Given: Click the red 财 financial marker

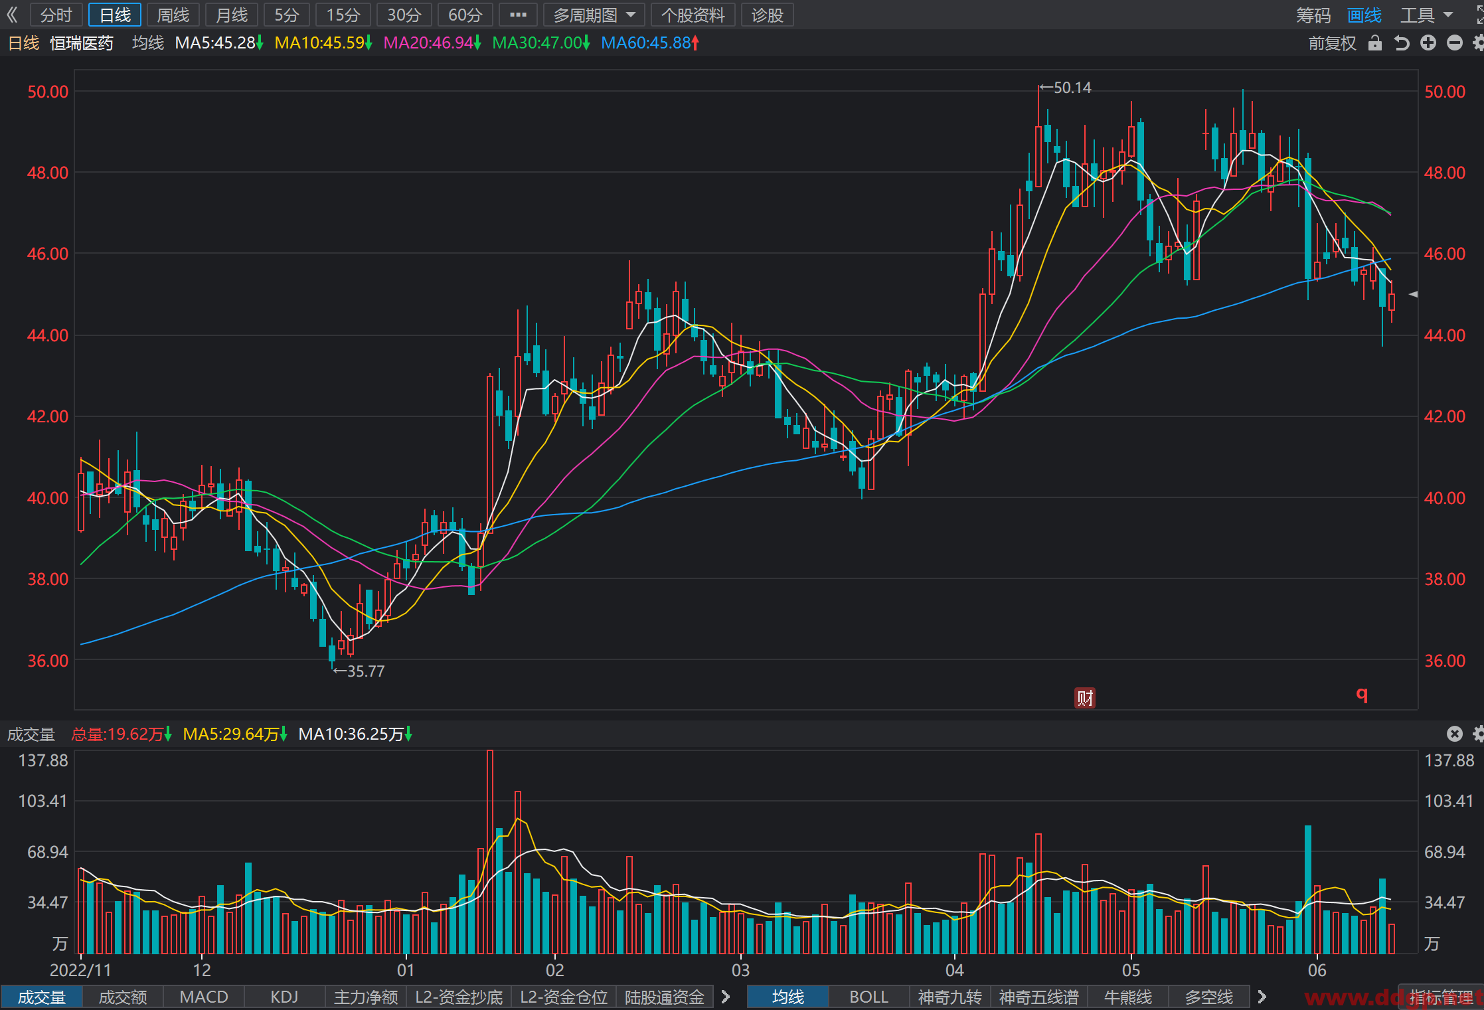Looking at the screenshot, I should 1084,698.
